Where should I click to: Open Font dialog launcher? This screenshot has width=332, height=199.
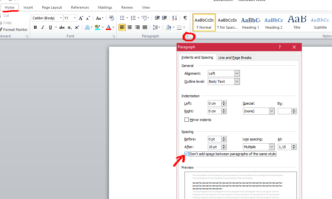114,36
